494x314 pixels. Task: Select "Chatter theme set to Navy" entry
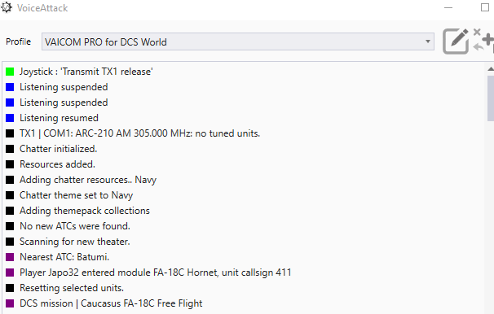pyautogui.click(x=77, y=195)
